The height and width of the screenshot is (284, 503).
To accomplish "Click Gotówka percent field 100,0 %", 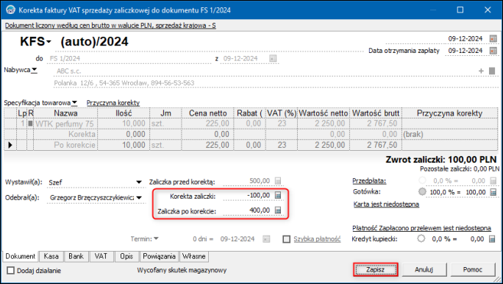I will pos(442,192).
